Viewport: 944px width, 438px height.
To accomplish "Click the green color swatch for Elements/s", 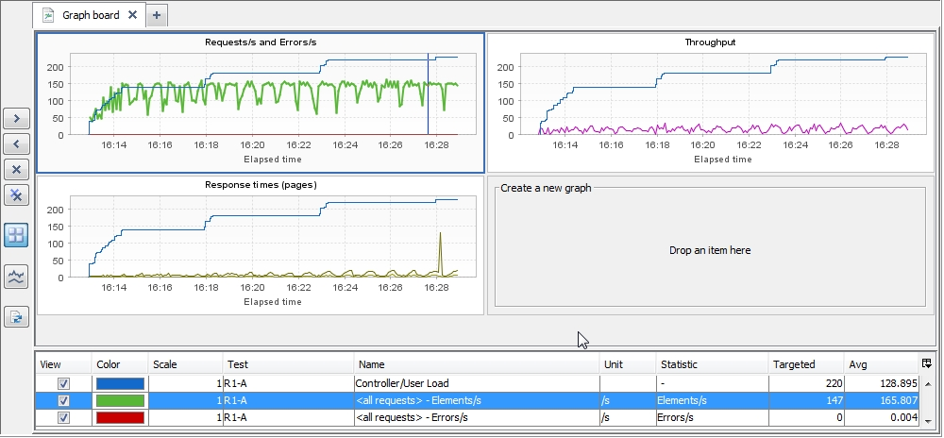I will 120,401.
